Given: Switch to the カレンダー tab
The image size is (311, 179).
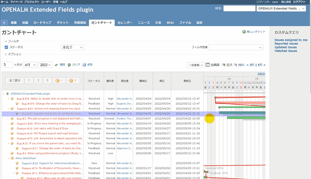Looking at the screenshot, I should (125, 23).
